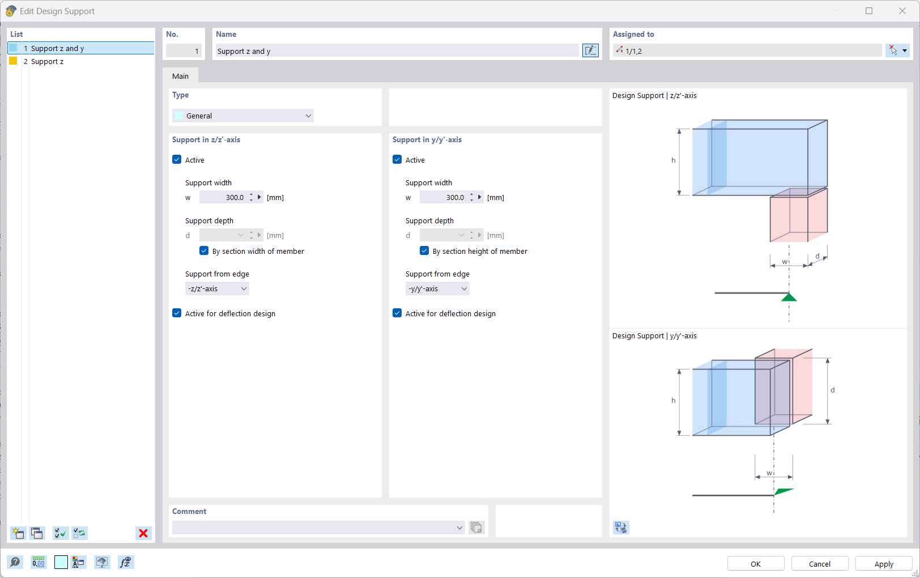Invert the design support selection
Image resolution: width=920 pixels, height=578 pixels.
(x=79, y=533)
